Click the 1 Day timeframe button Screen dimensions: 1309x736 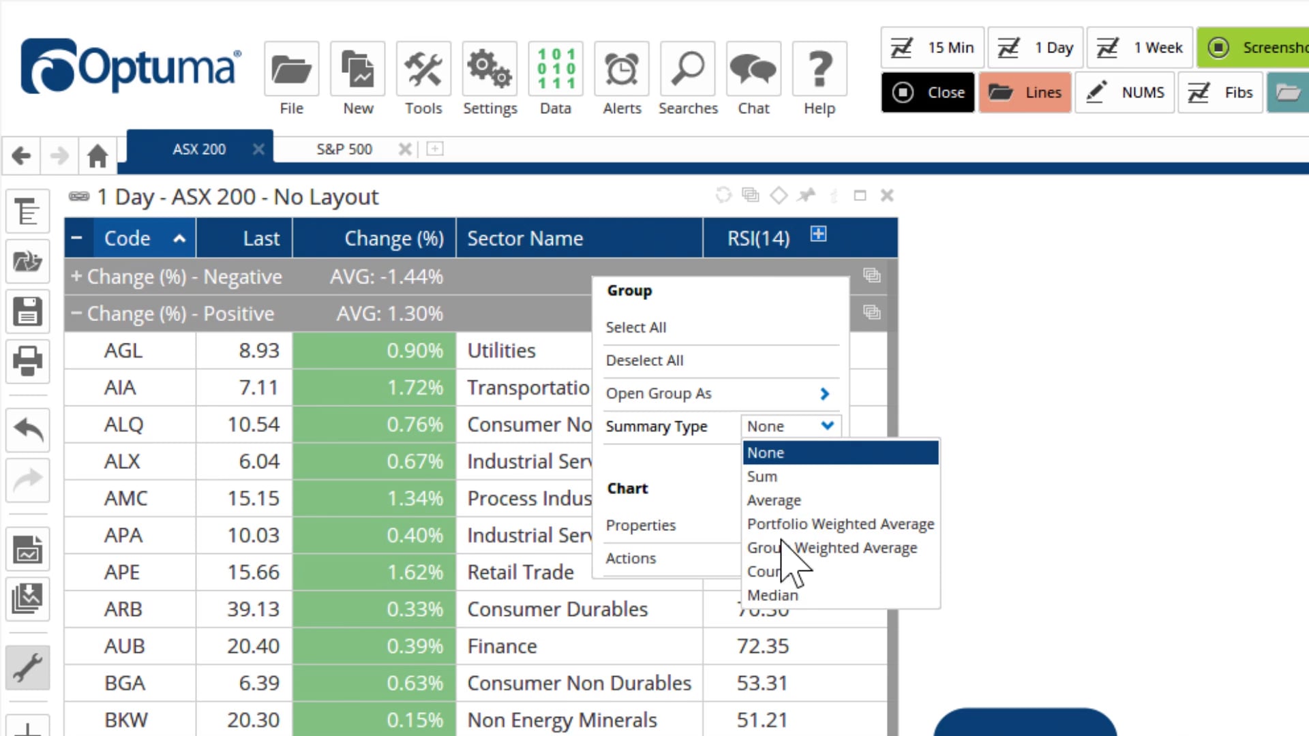(x=1036, y=48)
